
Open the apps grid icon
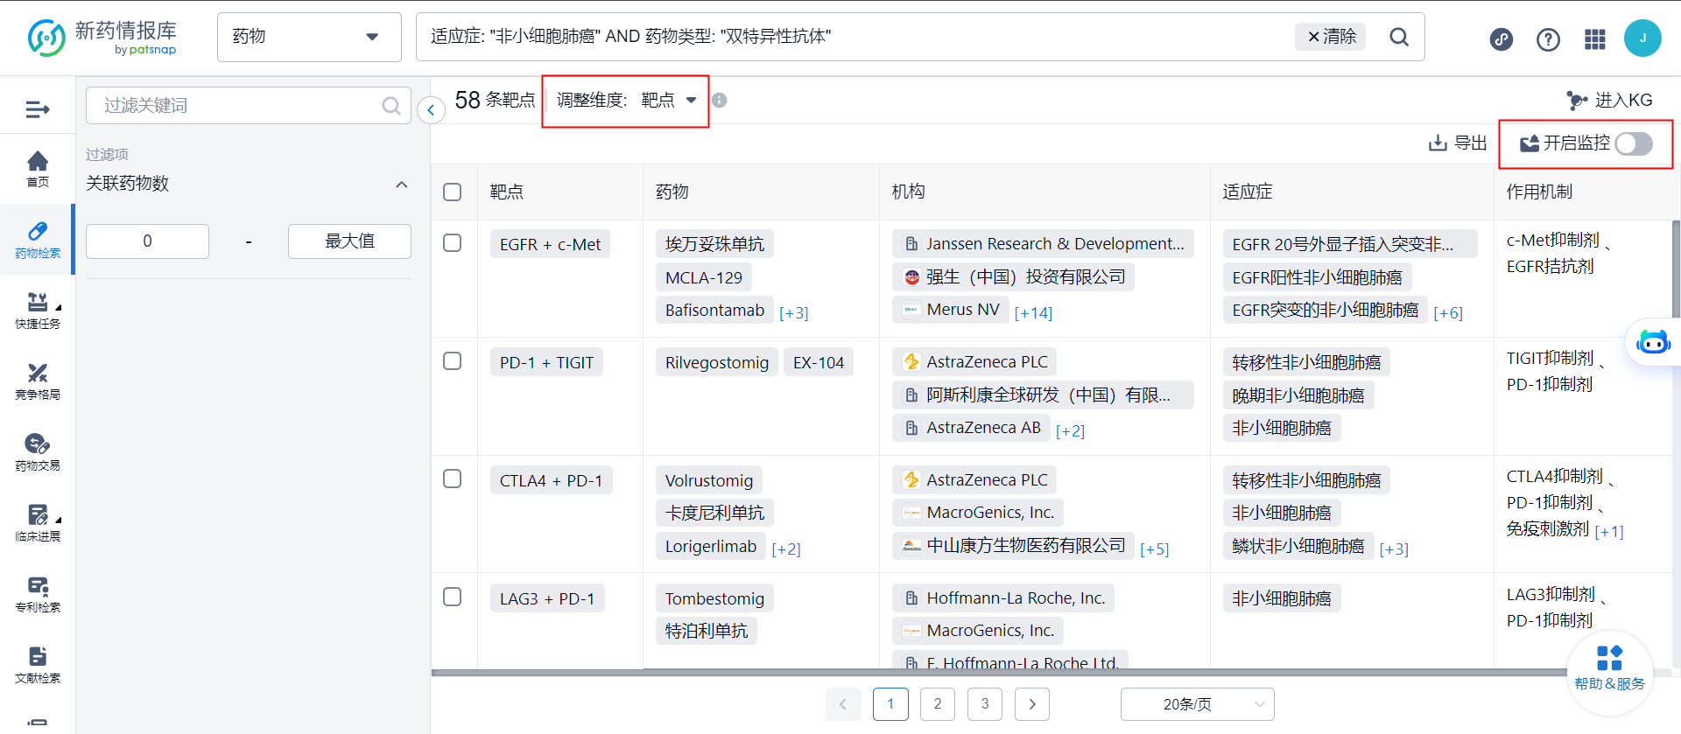click(1595, 39)
